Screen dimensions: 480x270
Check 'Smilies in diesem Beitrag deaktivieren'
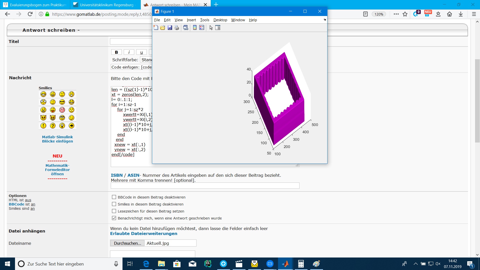click(x=114, y=204)
